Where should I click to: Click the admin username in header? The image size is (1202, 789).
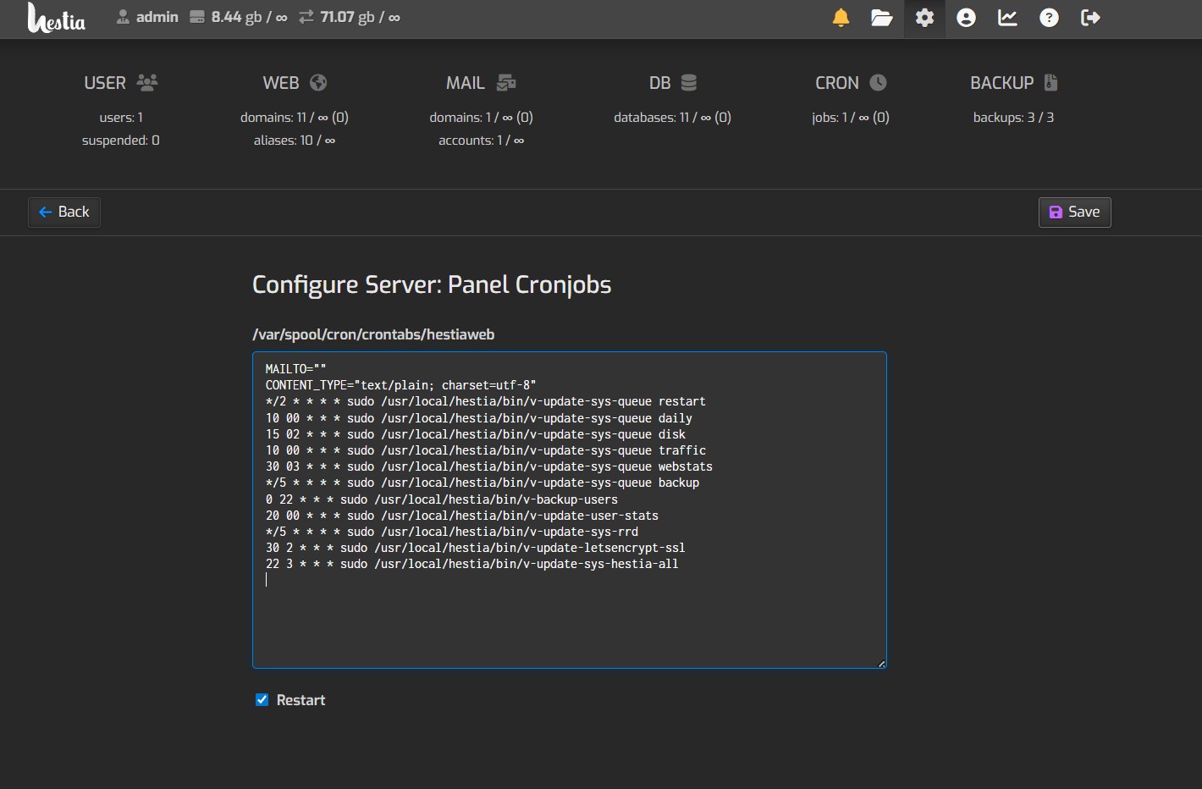pyautogui.click(x=157, y=17)
